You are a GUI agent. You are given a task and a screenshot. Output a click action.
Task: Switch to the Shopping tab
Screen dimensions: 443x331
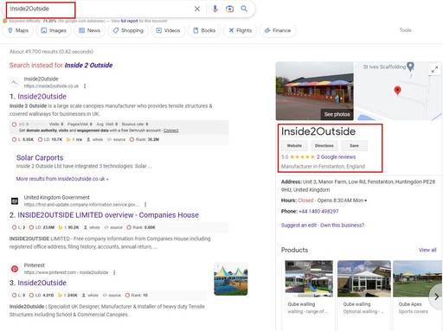128,30
